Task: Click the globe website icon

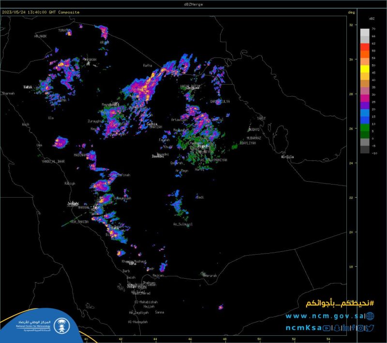Action: click(370, 316)
